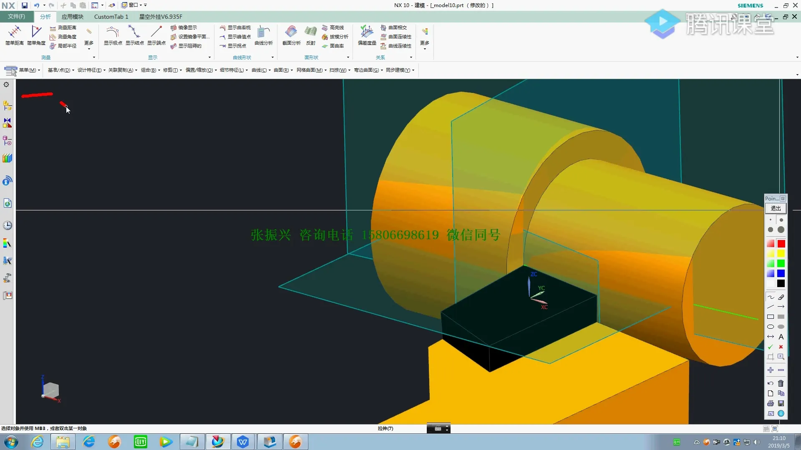Switch to the 应用模块 ribbon tab
Viewport: 801px width, 450px height.
click(x=73, y=17)
